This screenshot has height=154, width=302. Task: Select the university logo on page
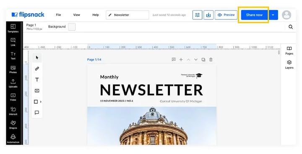click(192, 76)
